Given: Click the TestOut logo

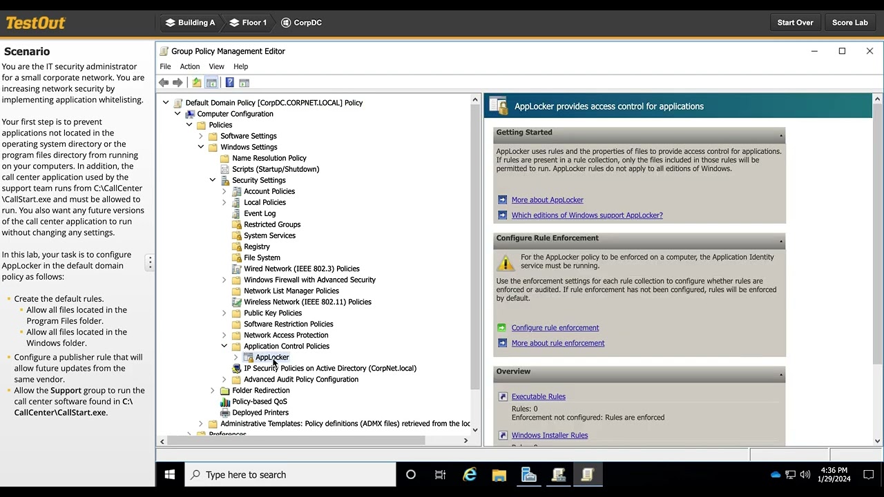Looking at the screenshot, I should [36, 23].
